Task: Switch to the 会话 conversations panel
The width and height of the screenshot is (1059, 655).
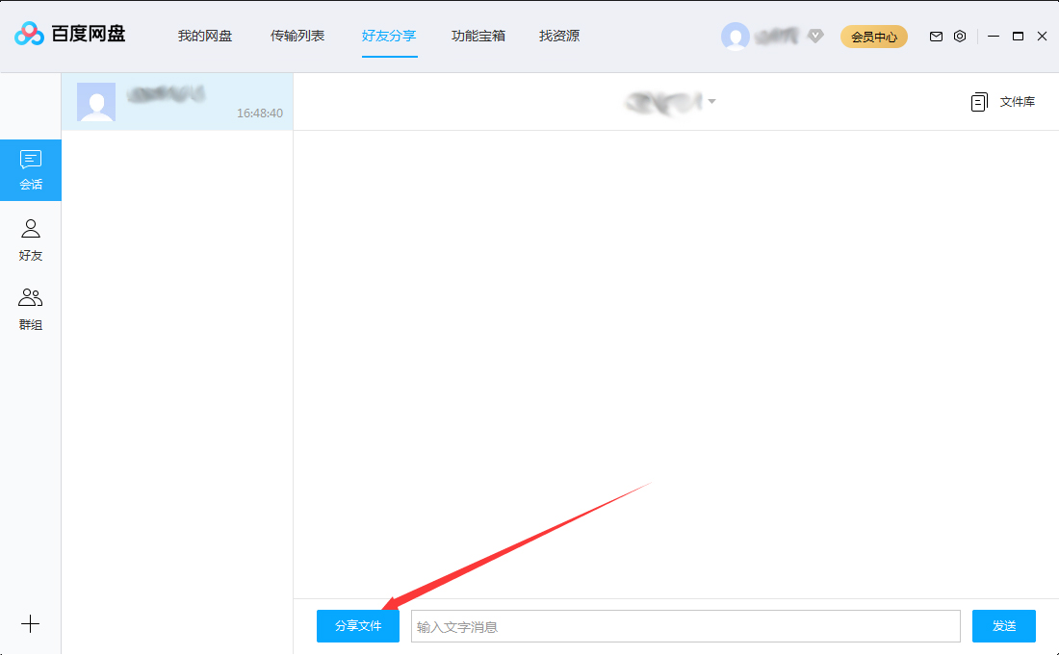Action: click(x=30, y=169)
